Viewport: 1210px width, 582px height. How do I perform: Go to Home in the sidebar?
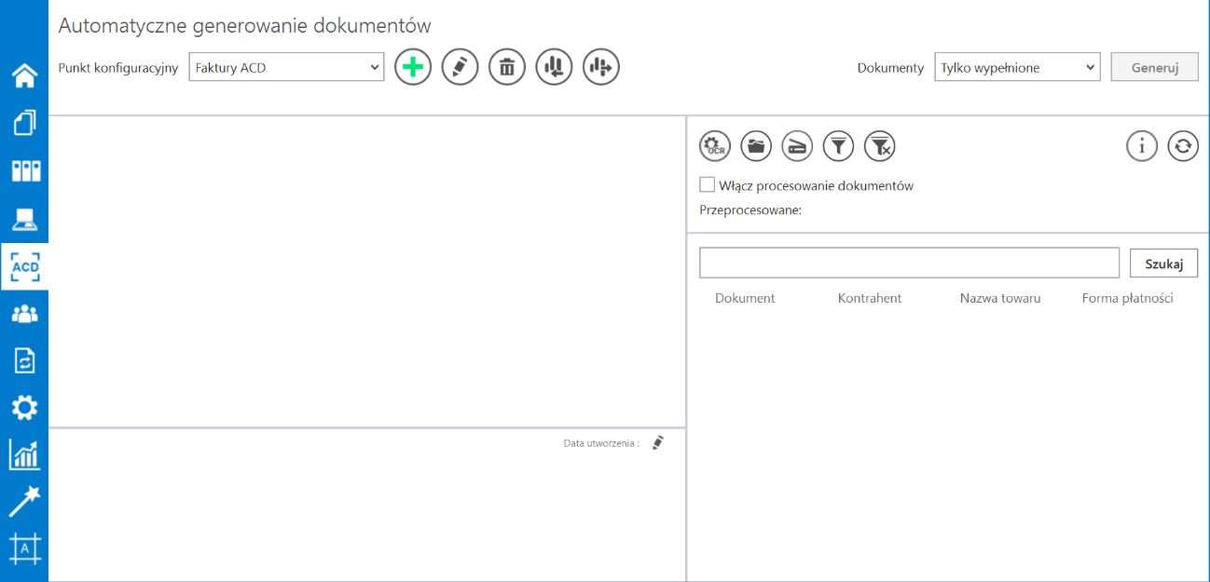pos(24,75)
